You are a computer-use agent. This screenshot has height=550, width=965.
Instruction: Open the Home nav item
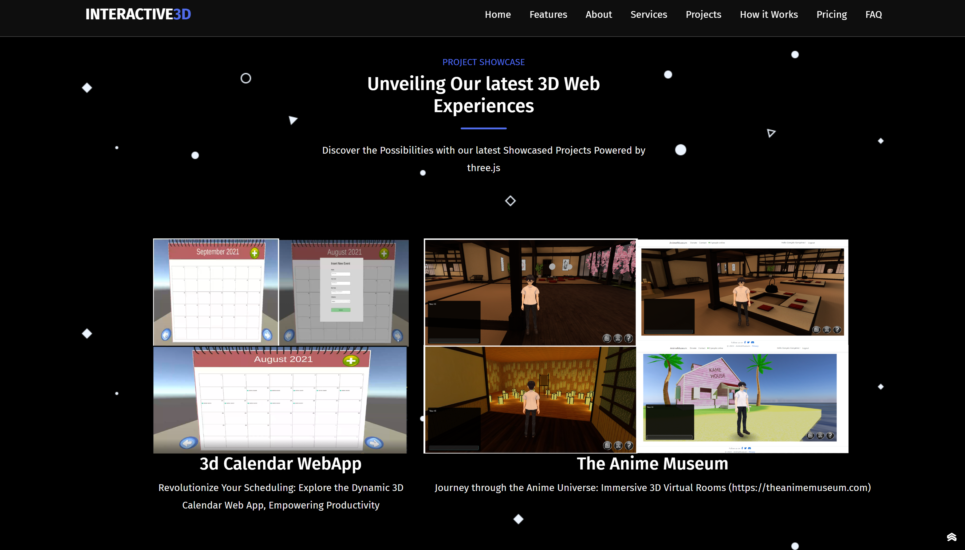[x=498, y=14]
